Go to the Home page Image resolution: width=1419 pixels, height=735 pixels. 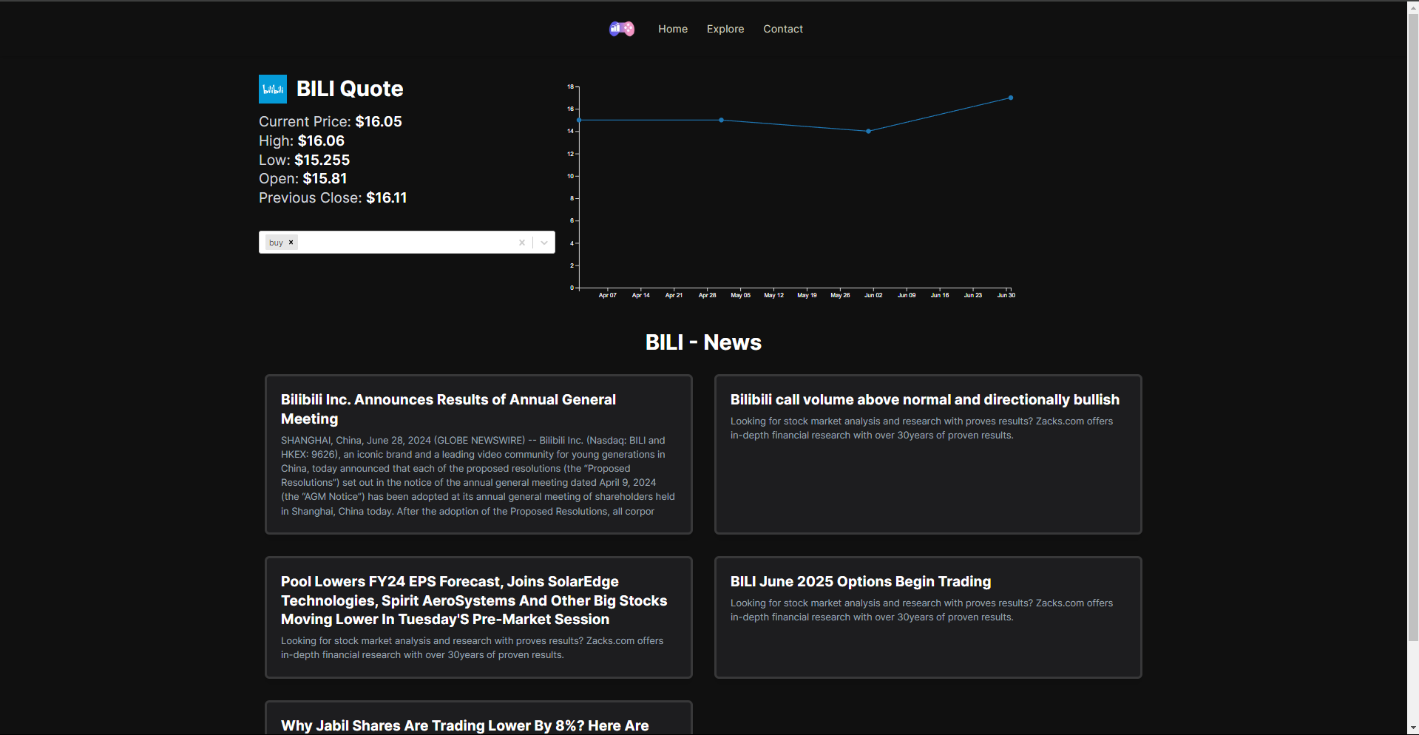coord(673,29)
